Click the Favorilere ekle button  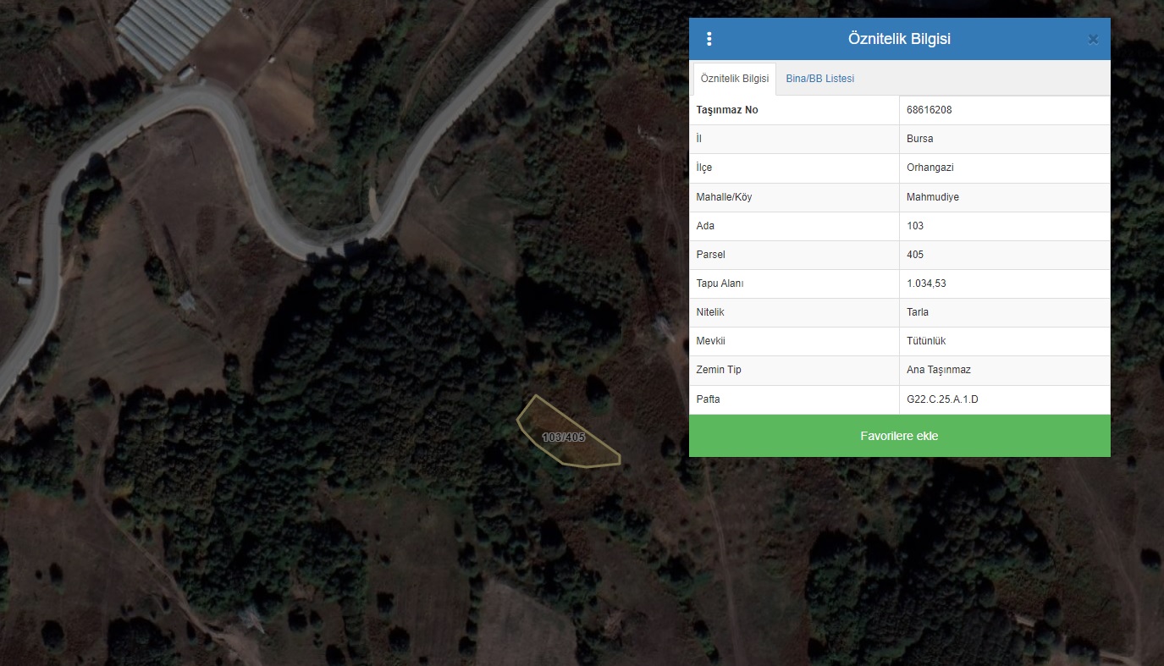899,436
